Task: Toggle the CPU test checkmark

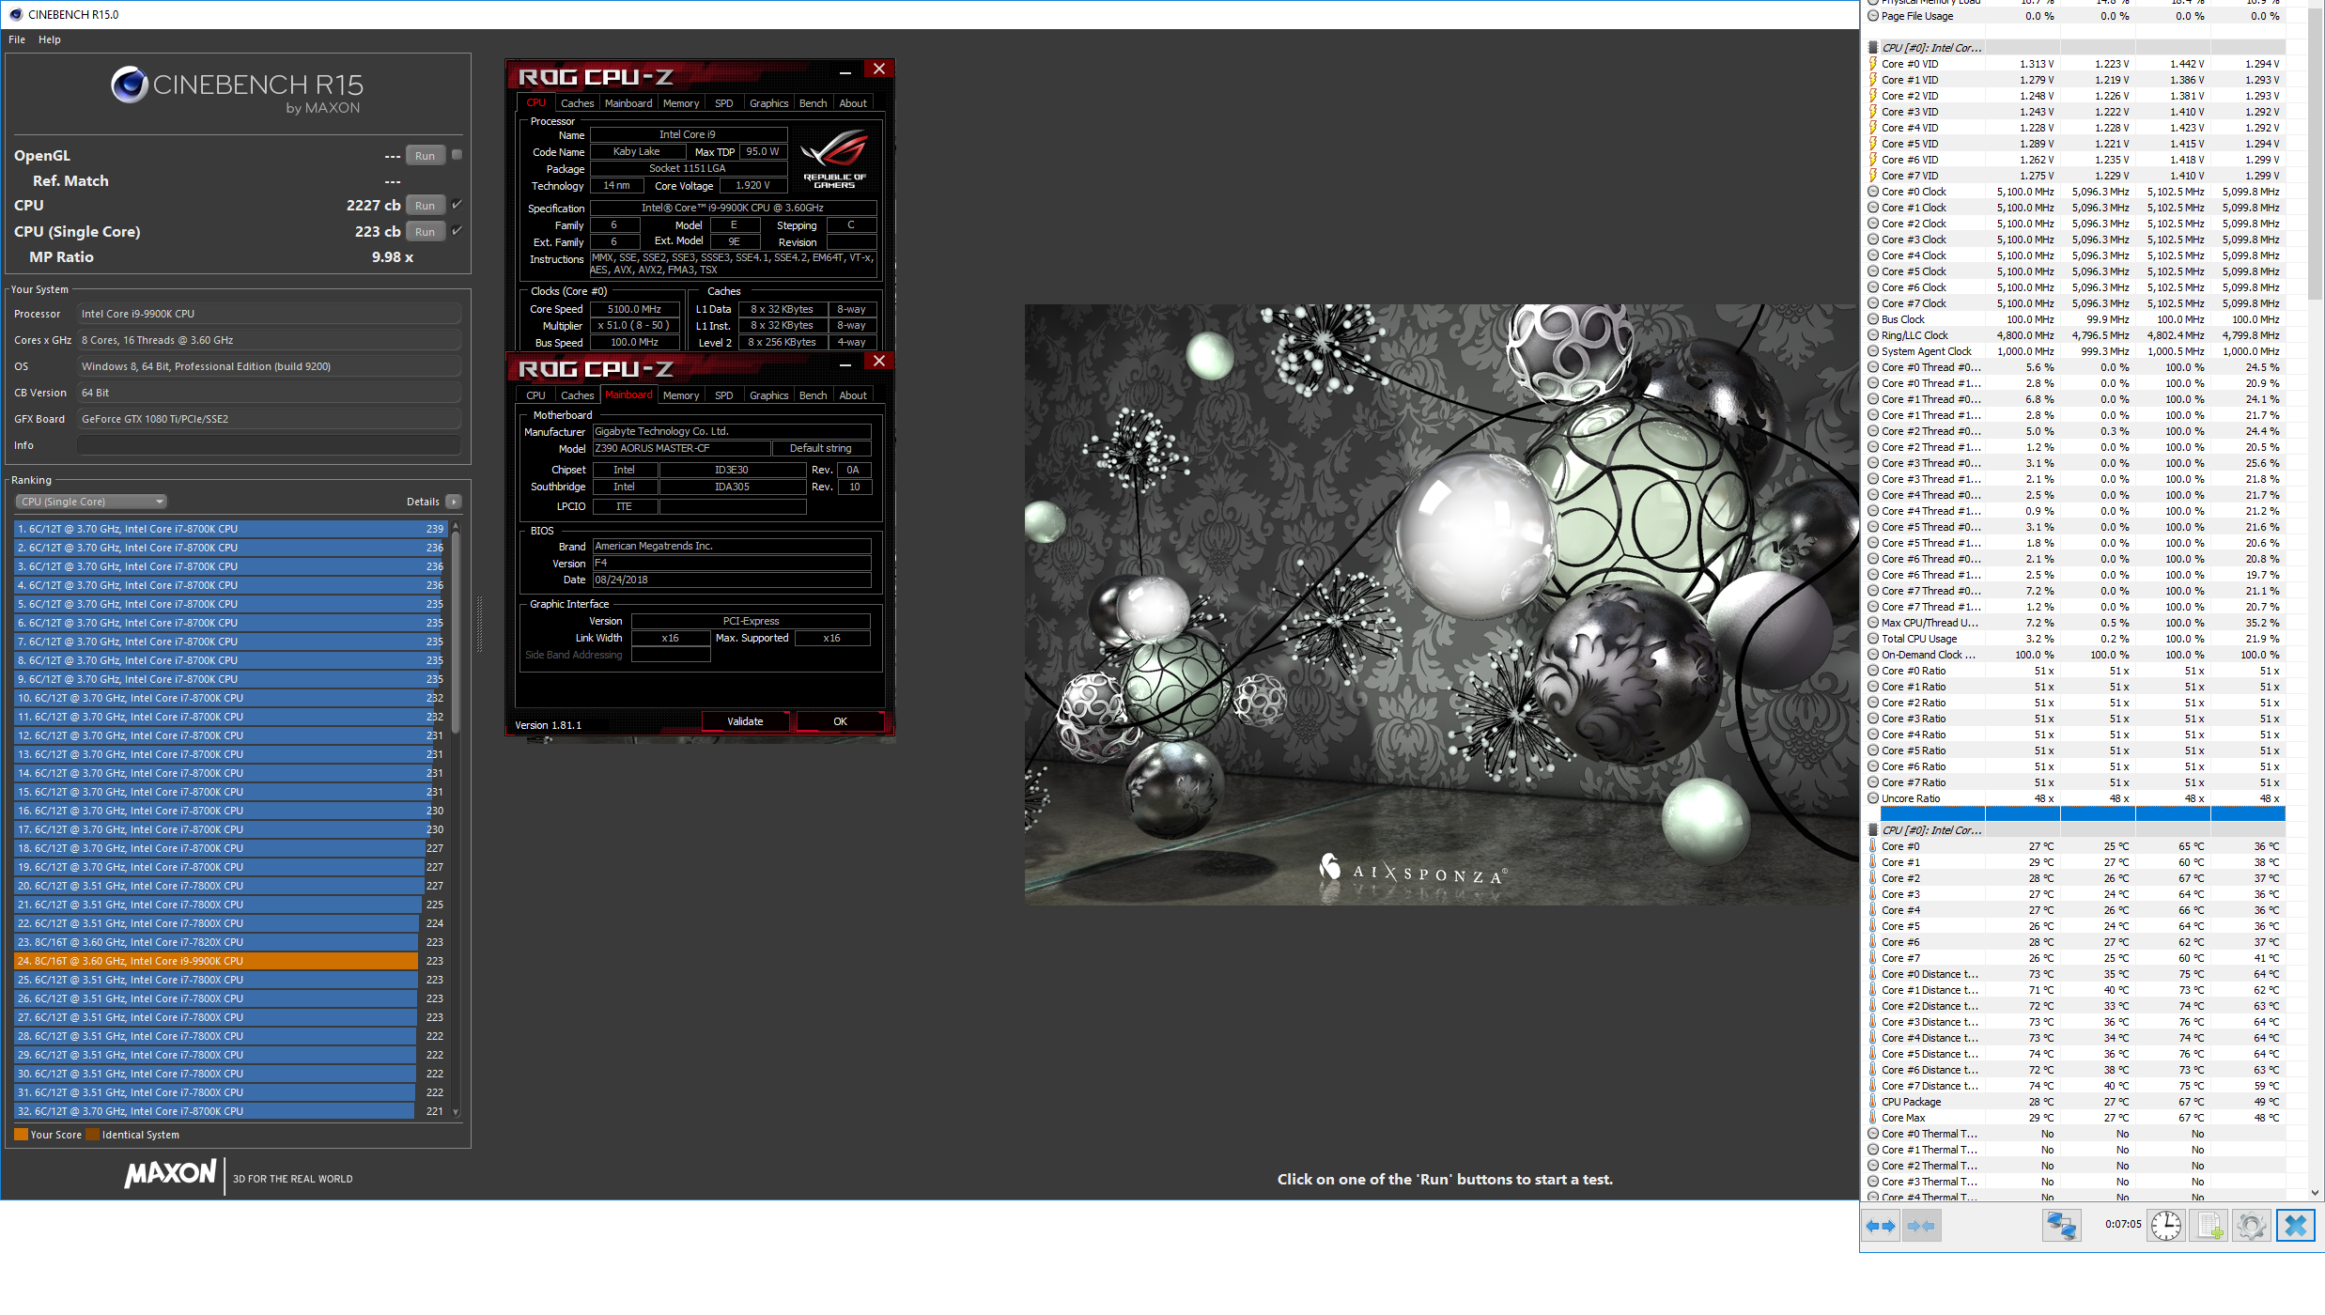Action: coord(457,205)
